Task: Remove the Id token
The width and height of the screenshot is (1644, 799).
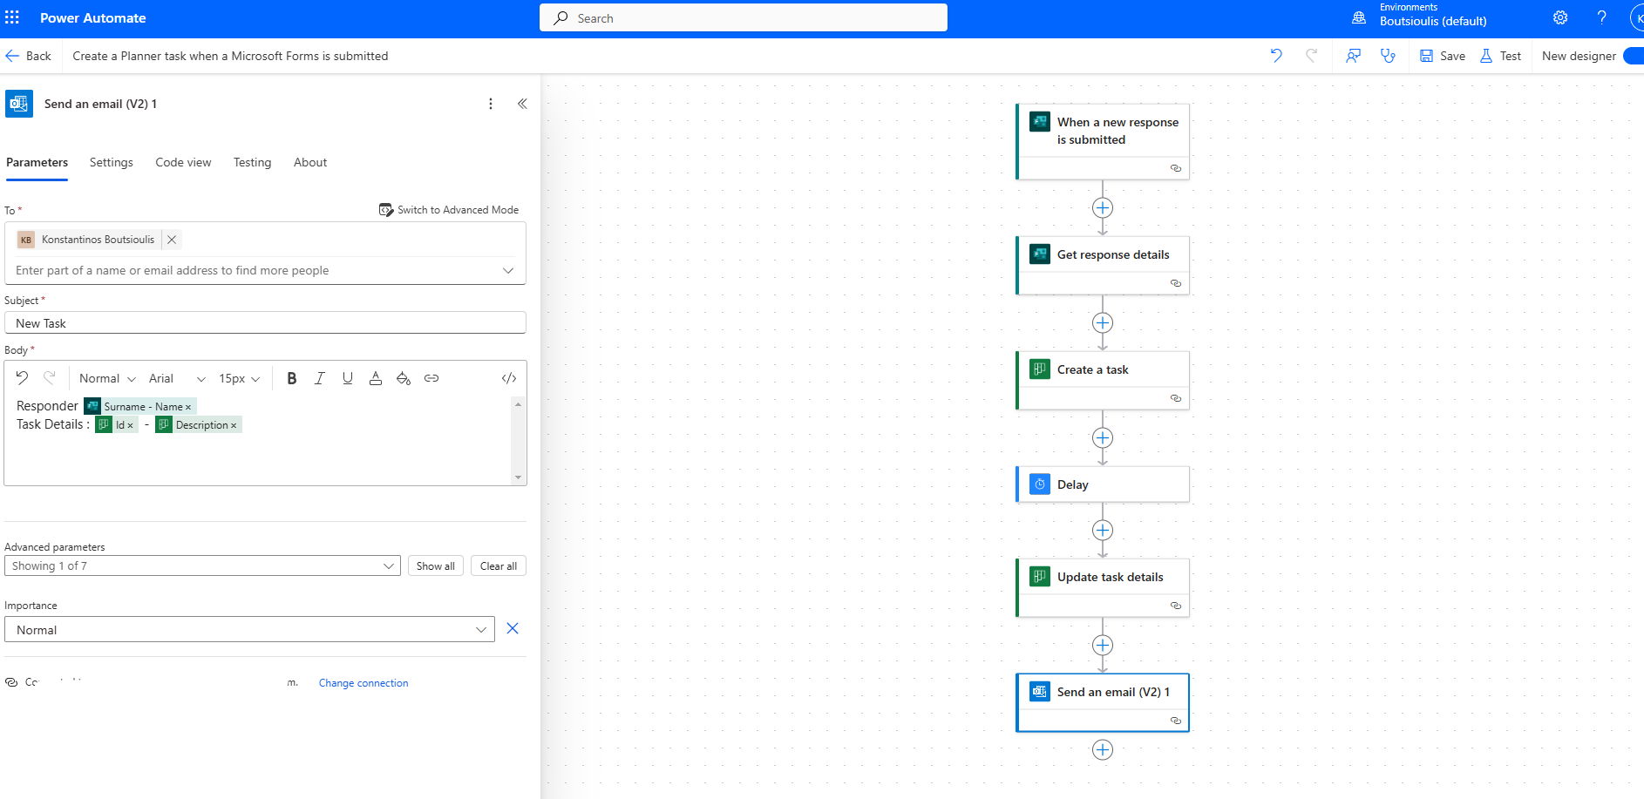Action: click(131, 425)
